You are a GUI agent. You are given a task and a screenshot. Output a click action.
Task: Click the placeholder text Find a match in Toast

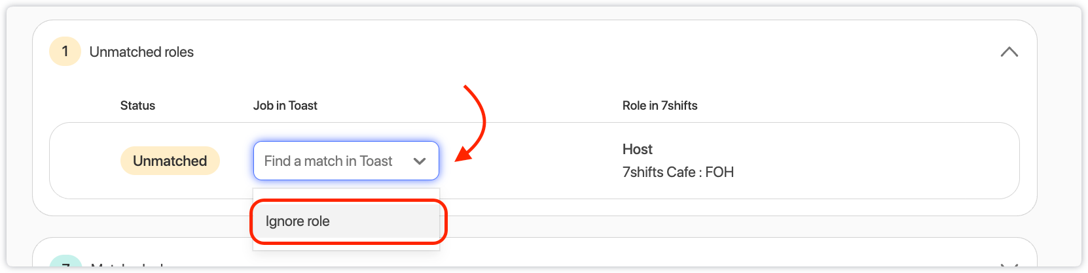pyautogui.click(x=328, y=161)
